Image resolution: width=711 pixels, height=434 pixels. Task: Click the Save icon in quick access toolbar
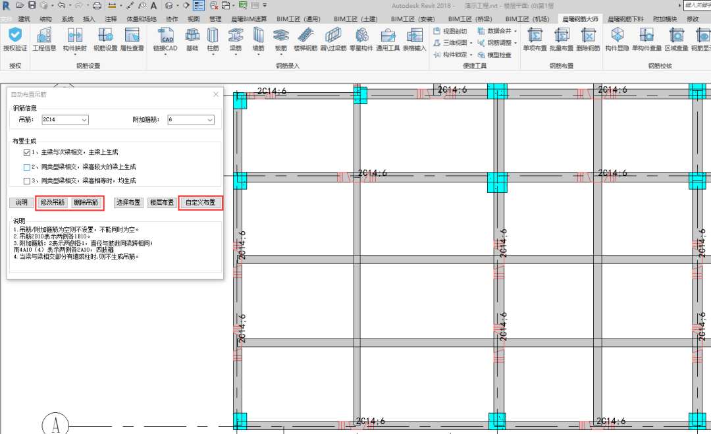[x=32, y=5]
